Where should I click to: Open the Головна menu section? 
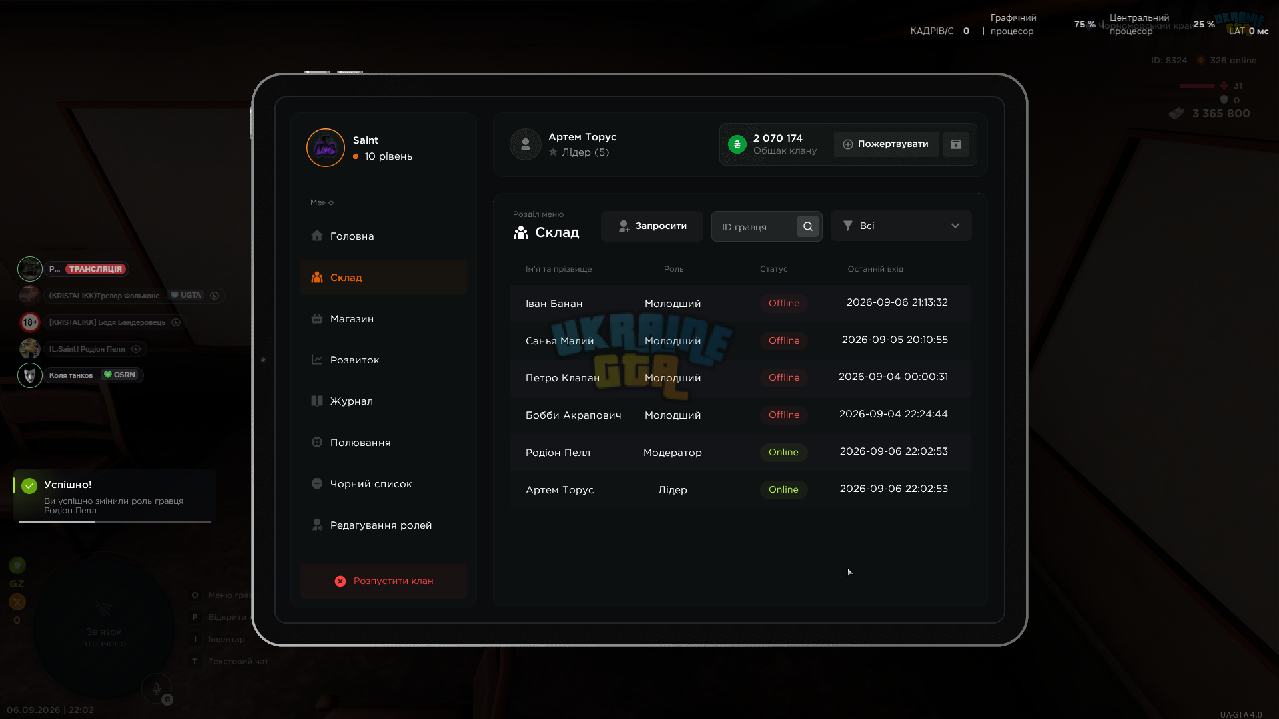click(x=384, y=236)
